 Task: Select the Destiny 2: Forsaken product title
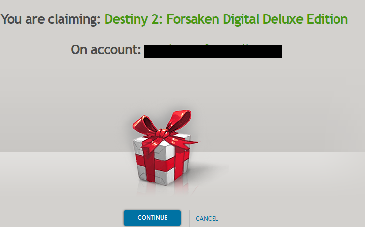(x=226, y=19)
